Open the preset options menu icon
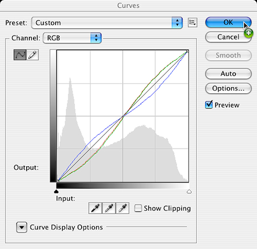Image resolution: width=257 pixels, height=249 pixels. [193, 23]
